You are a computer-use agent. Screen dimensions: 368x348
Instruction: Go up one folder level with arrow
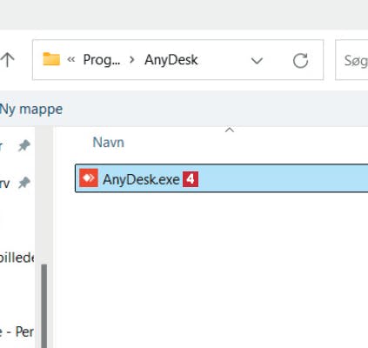pyautogui.click(x=7, y=60)
